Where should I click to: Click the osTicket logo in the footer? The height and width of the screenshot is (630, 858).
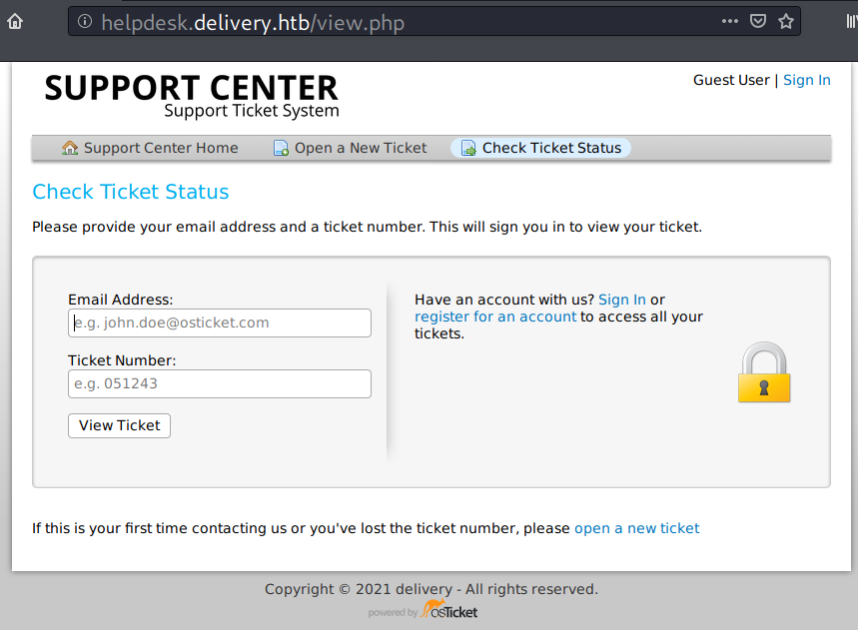click(x=450, y=609)
